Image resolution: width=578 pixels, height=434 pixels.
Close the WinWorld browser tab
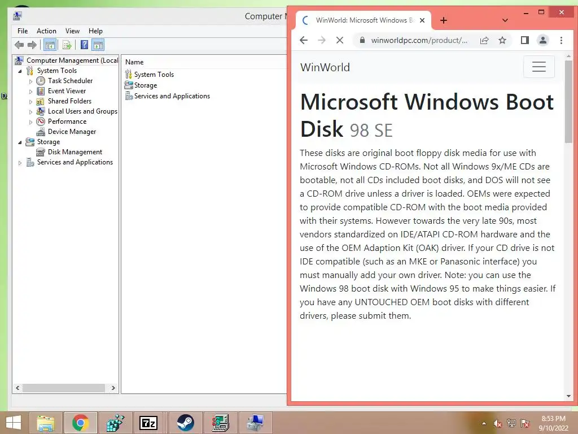click(422, 20)
